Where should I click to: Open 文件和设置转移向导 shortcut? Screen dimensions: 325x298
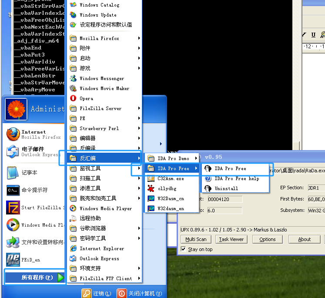pyautogui.click(x=34, y=242)
